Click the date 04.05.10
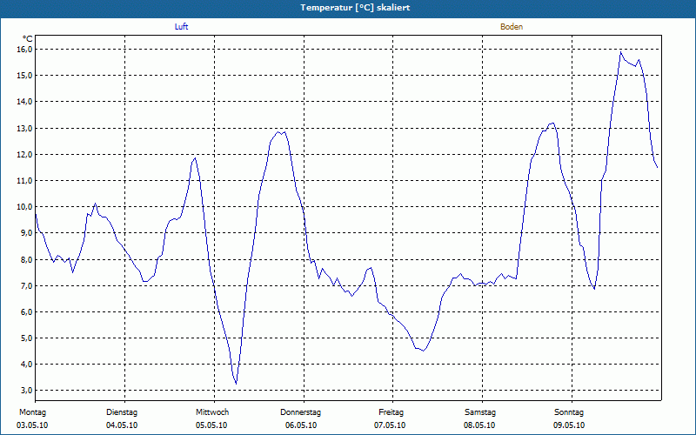This screenshot has height=435, width=696. pyautogui.click(x=122, y=425)
